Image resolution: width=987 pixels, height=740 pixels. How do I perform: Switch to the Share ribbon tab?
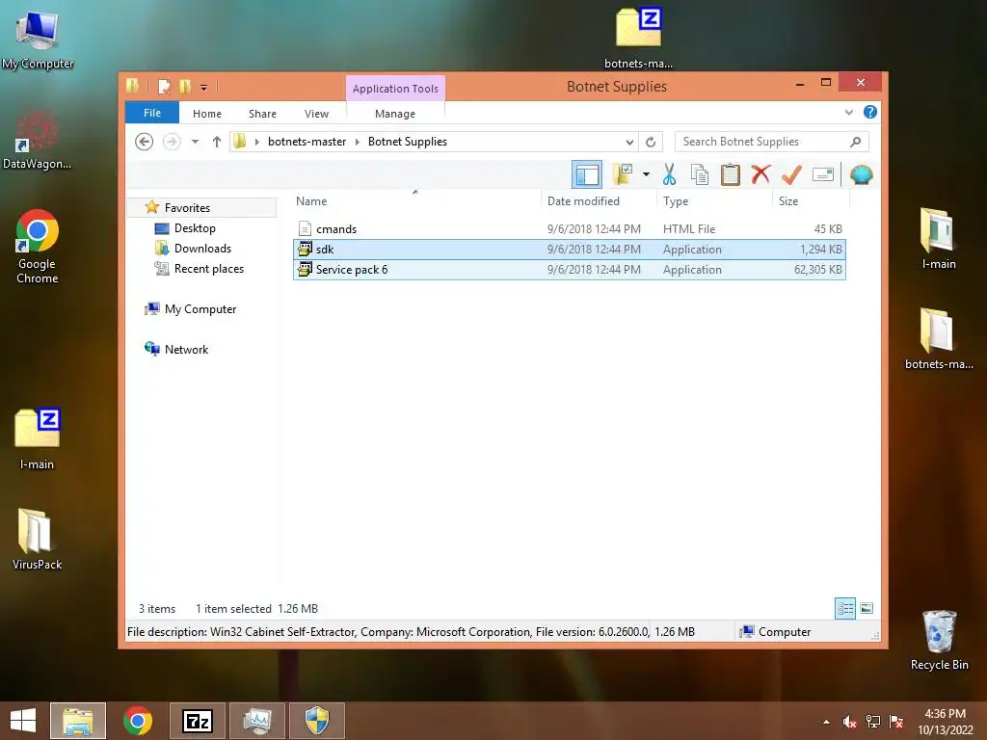[x=262, y=114]
